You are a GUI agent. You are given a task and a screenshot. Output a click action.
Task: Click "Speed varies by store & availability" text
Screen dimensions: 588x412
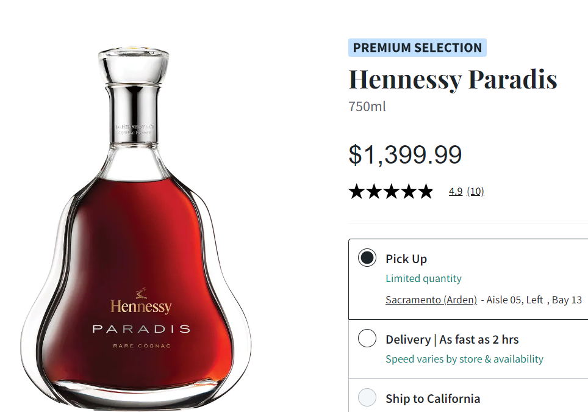(464, 359)
